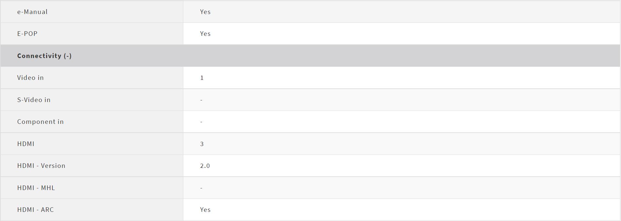Click the word Connectivity in the section header
The height and width of the screenshot is (221, 621).
[39, 56]
